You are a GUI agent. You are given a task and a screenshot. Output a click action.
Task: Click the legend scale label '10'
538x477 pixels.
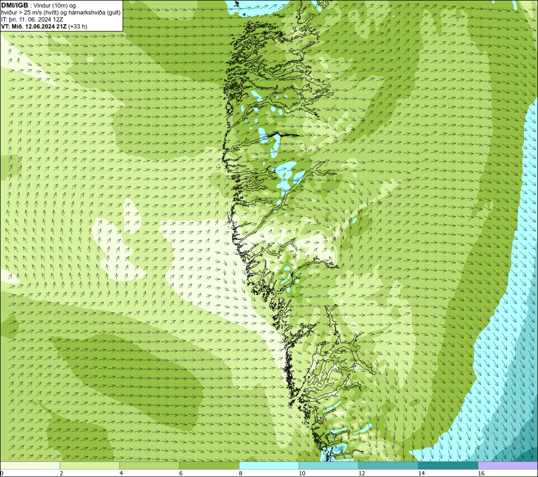pyautogui.click(x=302, y=473)
